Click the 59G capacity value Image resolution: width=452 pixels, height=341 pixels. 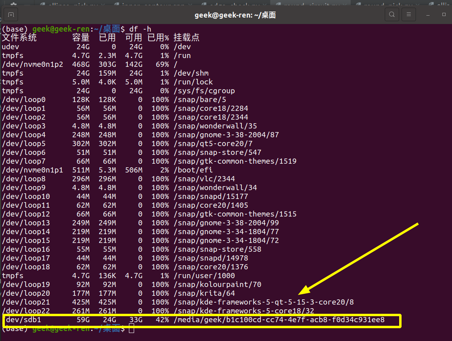click(x=83, y=320)
